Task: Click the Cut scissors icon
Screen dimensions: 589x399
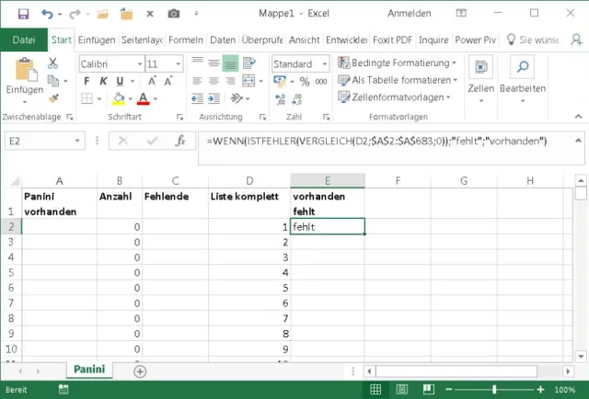Action: pyautogui.click(x=52, y=63)
